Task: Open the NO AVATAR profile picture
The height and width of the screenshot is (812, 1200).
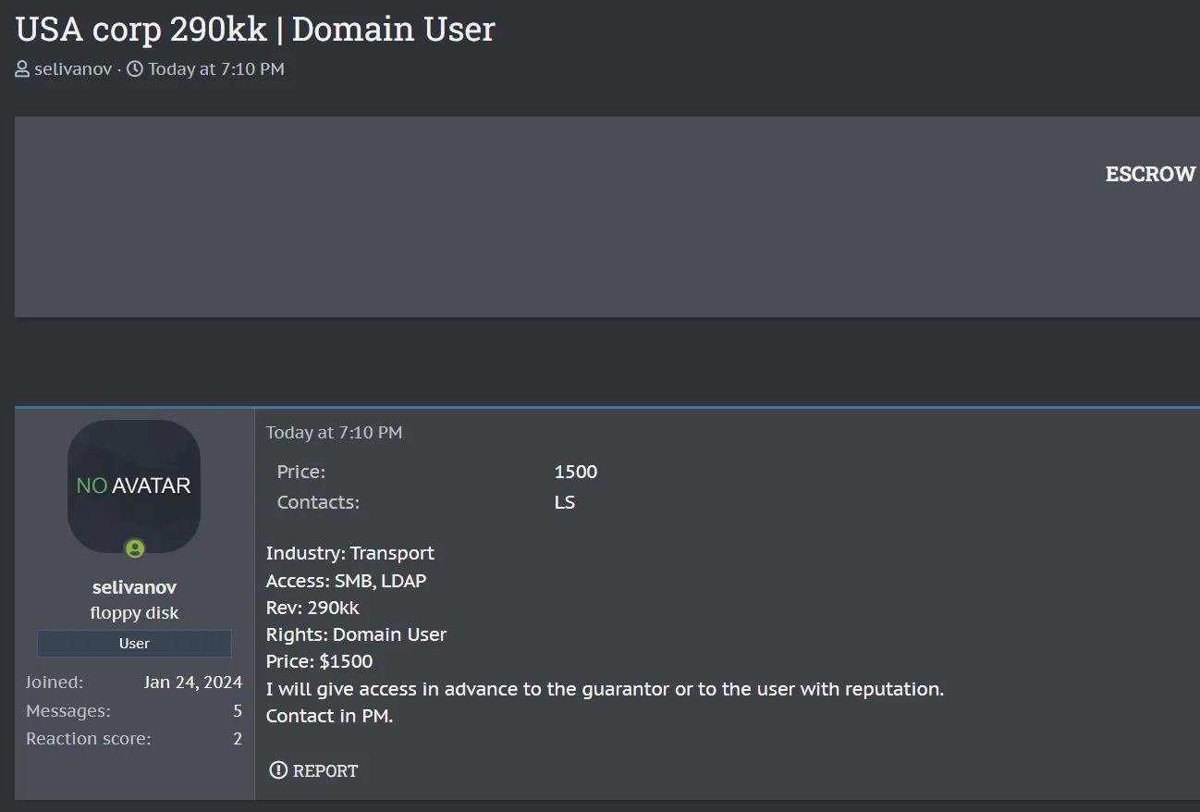Action: [134, 486]
